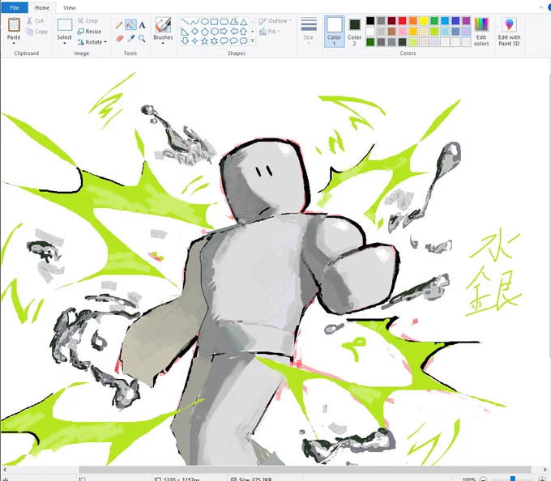This screenshot has width=551, height=481.
Task: Pick the orange color swatch
Action: (413, 21)
